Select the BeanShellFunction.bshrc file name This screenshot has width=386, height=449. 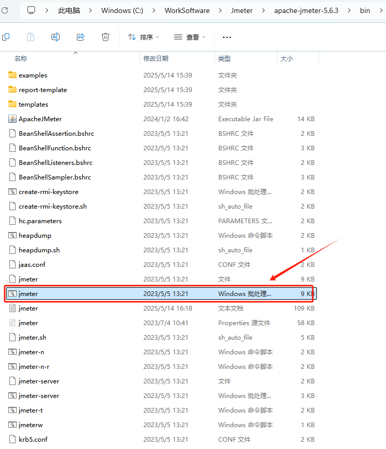click(x=55, y=148)
